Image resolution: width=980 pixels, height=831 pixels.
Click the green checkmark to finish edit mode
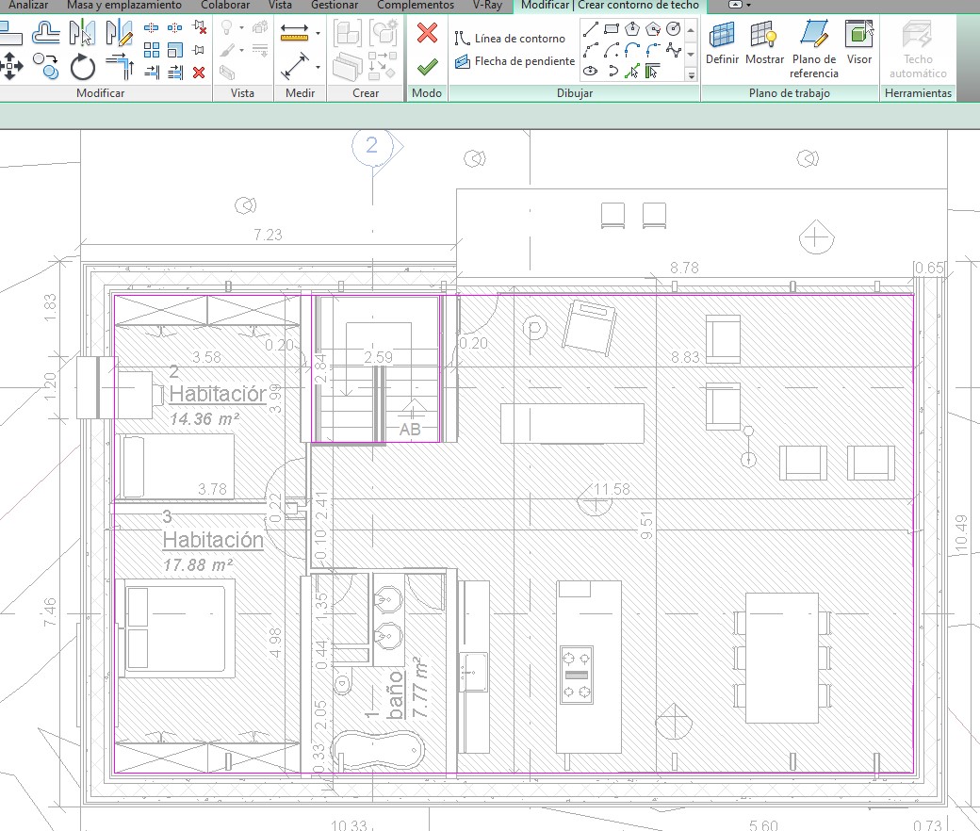click(x=427, y=66)
